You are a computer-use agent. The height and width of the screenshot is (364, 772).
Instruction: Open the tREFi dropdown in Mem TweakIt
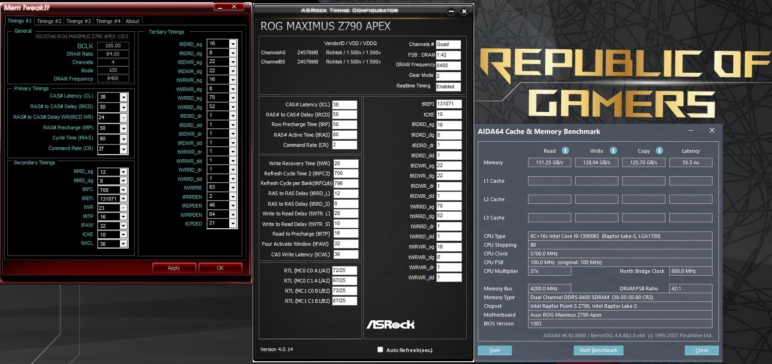123,199
